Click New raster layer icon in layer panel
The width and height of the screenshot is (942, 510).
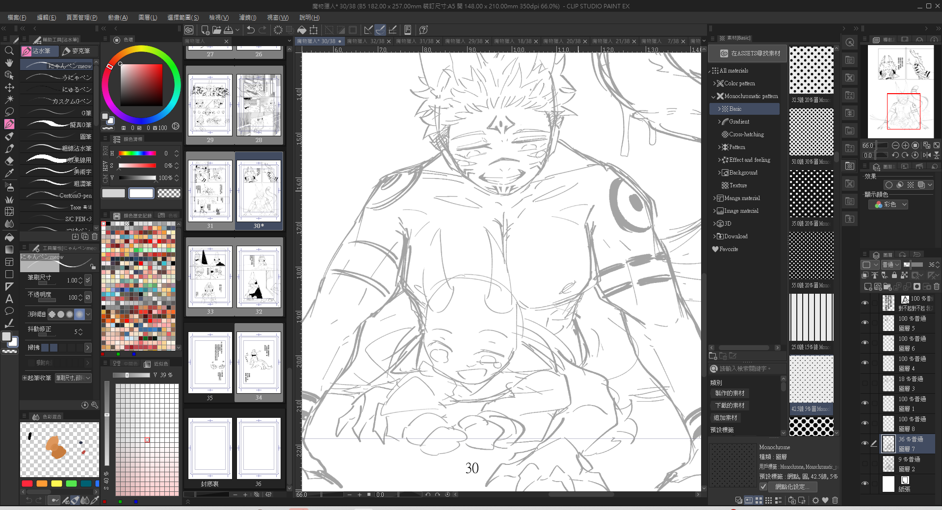[868, 286]
